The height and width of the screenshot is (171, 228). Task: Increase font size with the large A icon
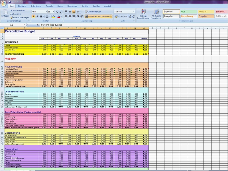click(x=57, y=12)
